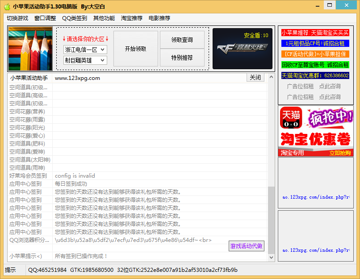The height and width of the screenshot is (279, 360).
Task: Open the 淘宝推荐 menu
Action: 132,18
